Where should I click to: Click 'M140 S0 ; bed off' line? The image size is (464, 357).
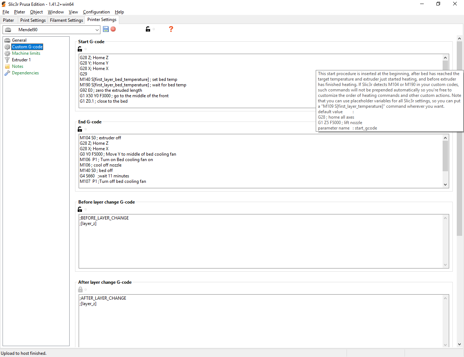(x=96, y=171)
